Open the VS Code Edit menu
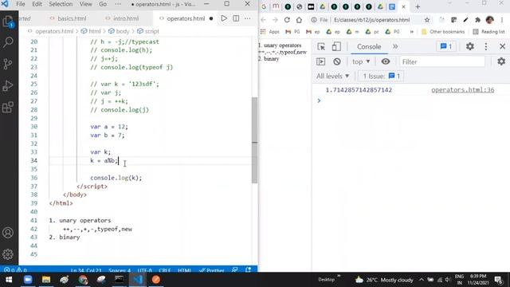 [37, 4]
